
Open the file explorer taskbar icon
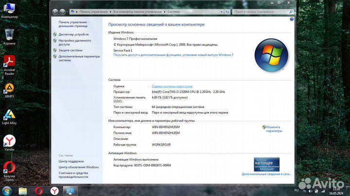tap(22, 191)
